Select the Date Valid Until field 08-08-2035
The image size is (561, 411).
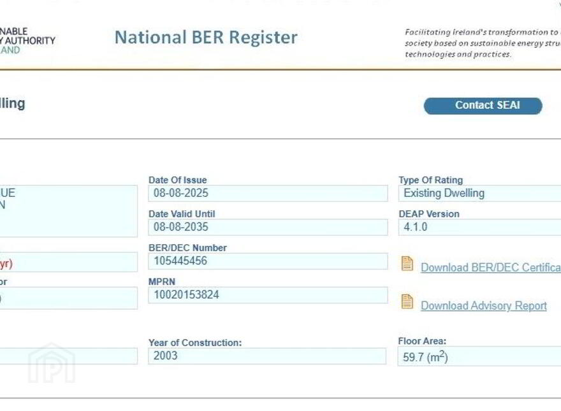pos(268,227)
